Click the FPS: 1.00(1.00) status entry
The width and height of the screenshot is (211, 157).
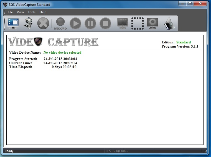(x=116, y=151)
